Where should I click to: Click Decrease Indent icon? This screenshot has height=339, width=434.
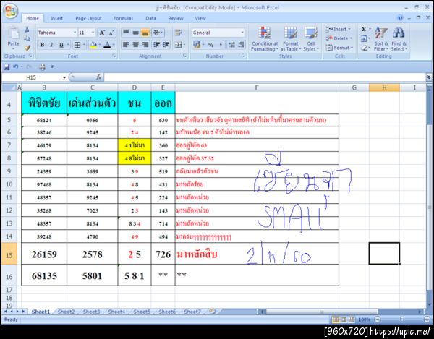coord(157,45)
